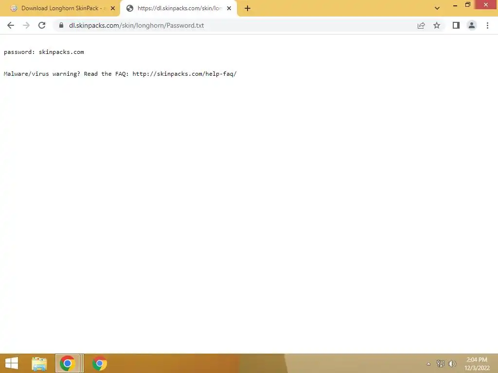Show hidden system tray icons
The image size is (498, 373).
click(428, 364)
